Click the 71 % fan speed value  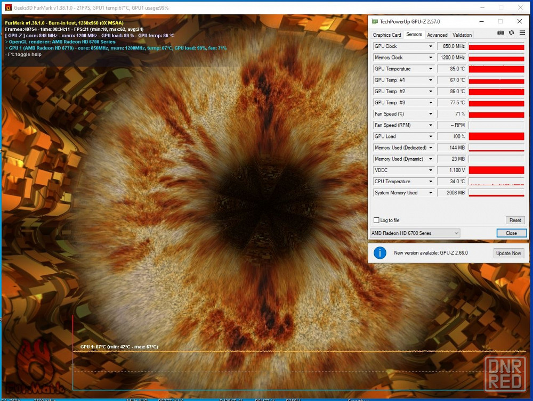451,114
